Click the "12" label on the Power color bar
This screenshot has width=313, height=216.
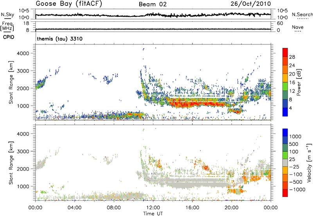pyautogui.click(x=292, y=91)
